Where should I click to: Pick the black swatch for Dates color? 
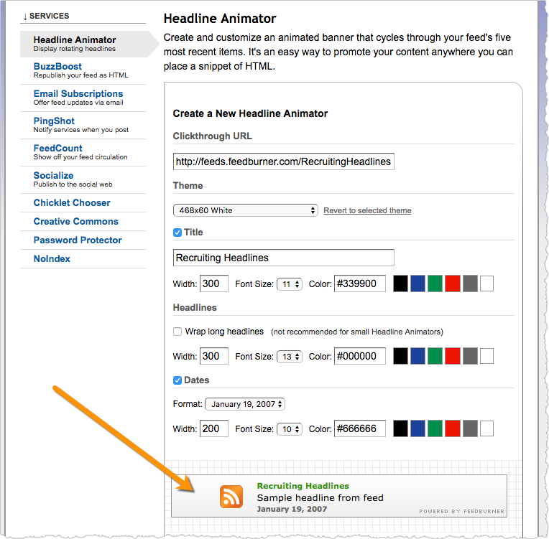pos(400,428)
